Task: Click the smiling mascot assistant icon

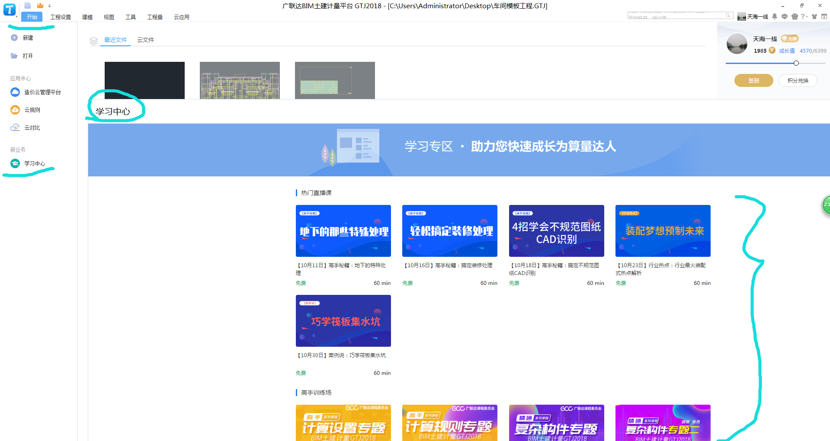Action: (x=795, y=16)
